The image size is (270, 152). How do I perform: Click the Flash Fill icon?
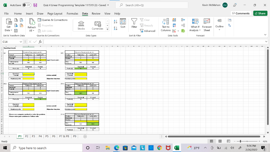coord(174,20)
